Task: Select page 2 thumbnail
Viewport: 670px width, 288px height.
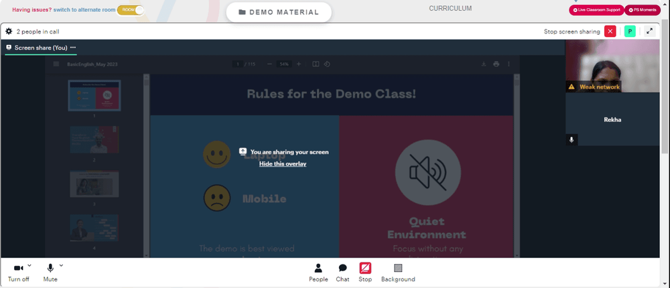Action: coord(94,140)
